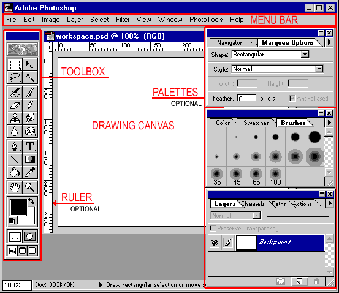339x293 pixels.
Task: Select the Zoom magnifier tool
Action: click(30, 188)
